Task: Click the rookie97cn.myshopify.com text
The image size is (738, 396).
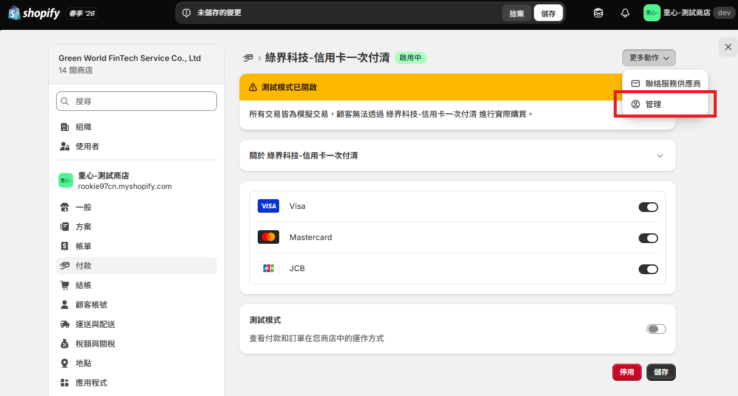Action: 125,186
